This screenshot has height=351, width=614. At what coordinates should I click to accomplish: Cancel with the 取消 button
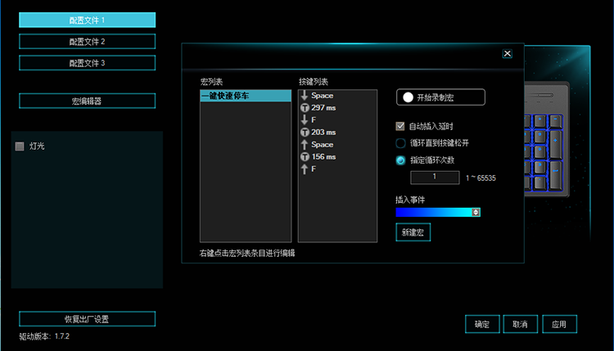click(x=520, y=324)
